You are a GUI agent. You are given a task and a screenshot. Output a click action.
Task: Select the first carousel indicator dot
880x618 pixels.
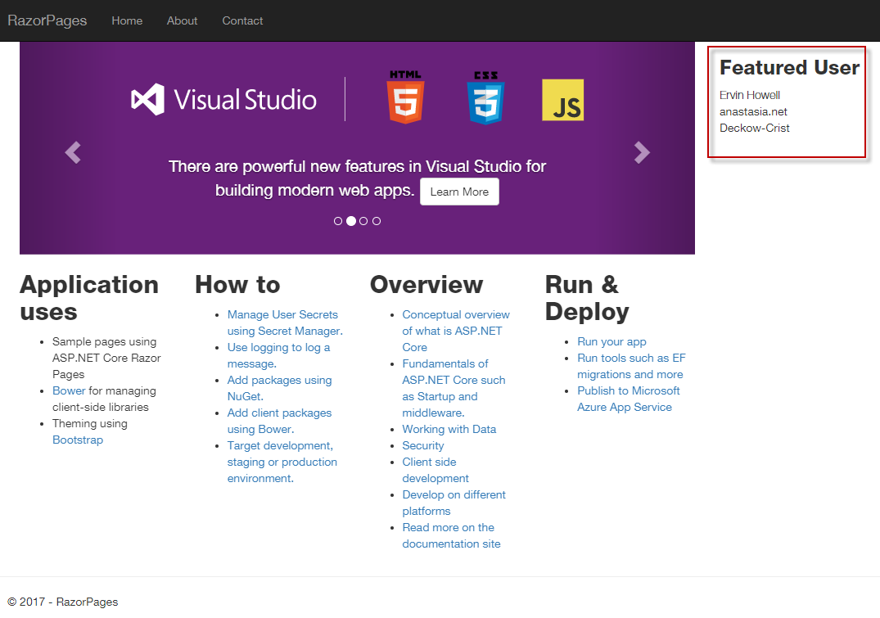338,220
